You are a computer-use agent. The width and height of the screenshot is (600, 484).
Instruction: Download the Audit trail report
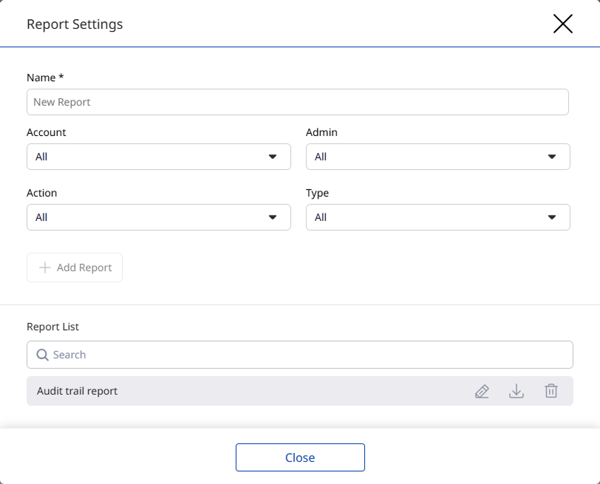[517, 392]
